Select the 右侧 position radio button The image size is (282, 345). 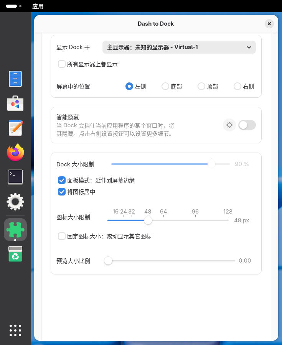(237, 87)
